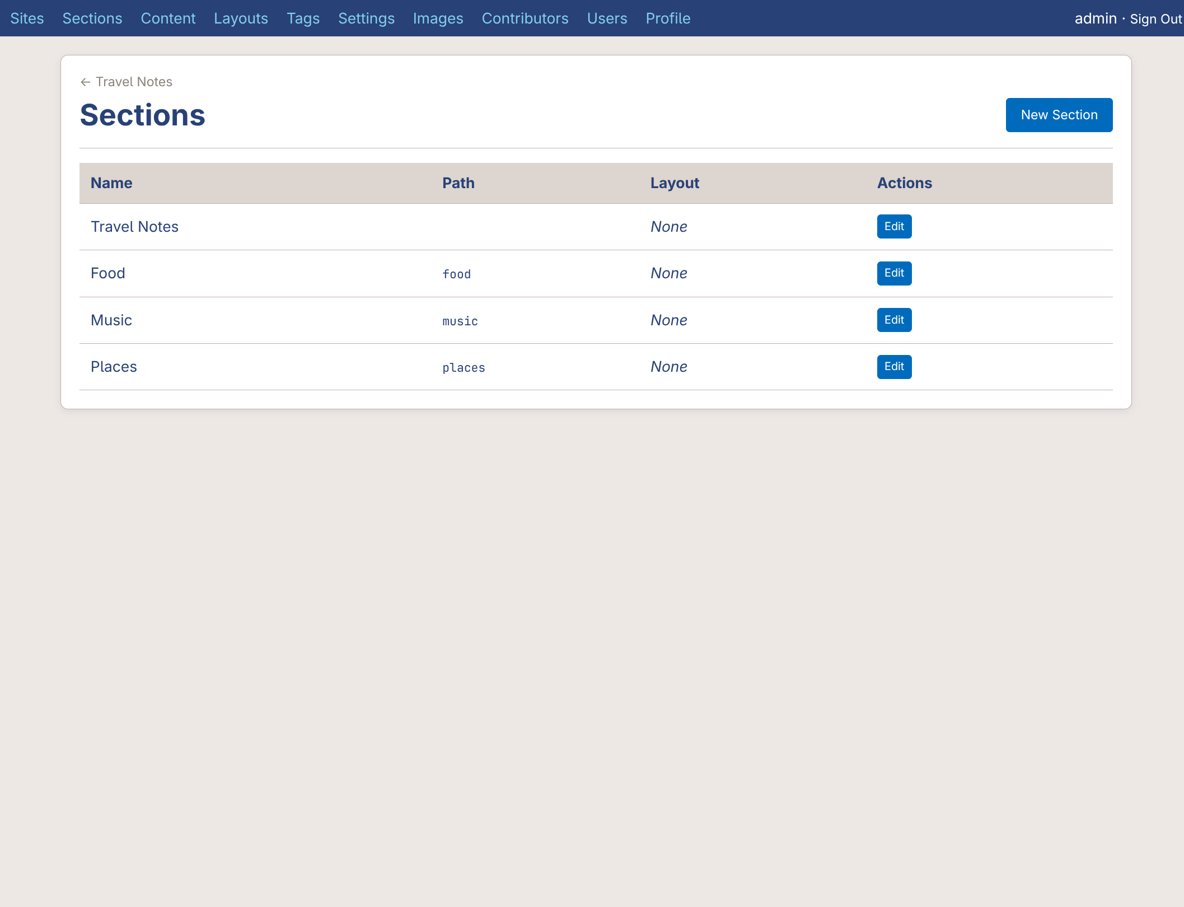Open the Tags navigation item
1184x907 pixels.
click(303, 18)
